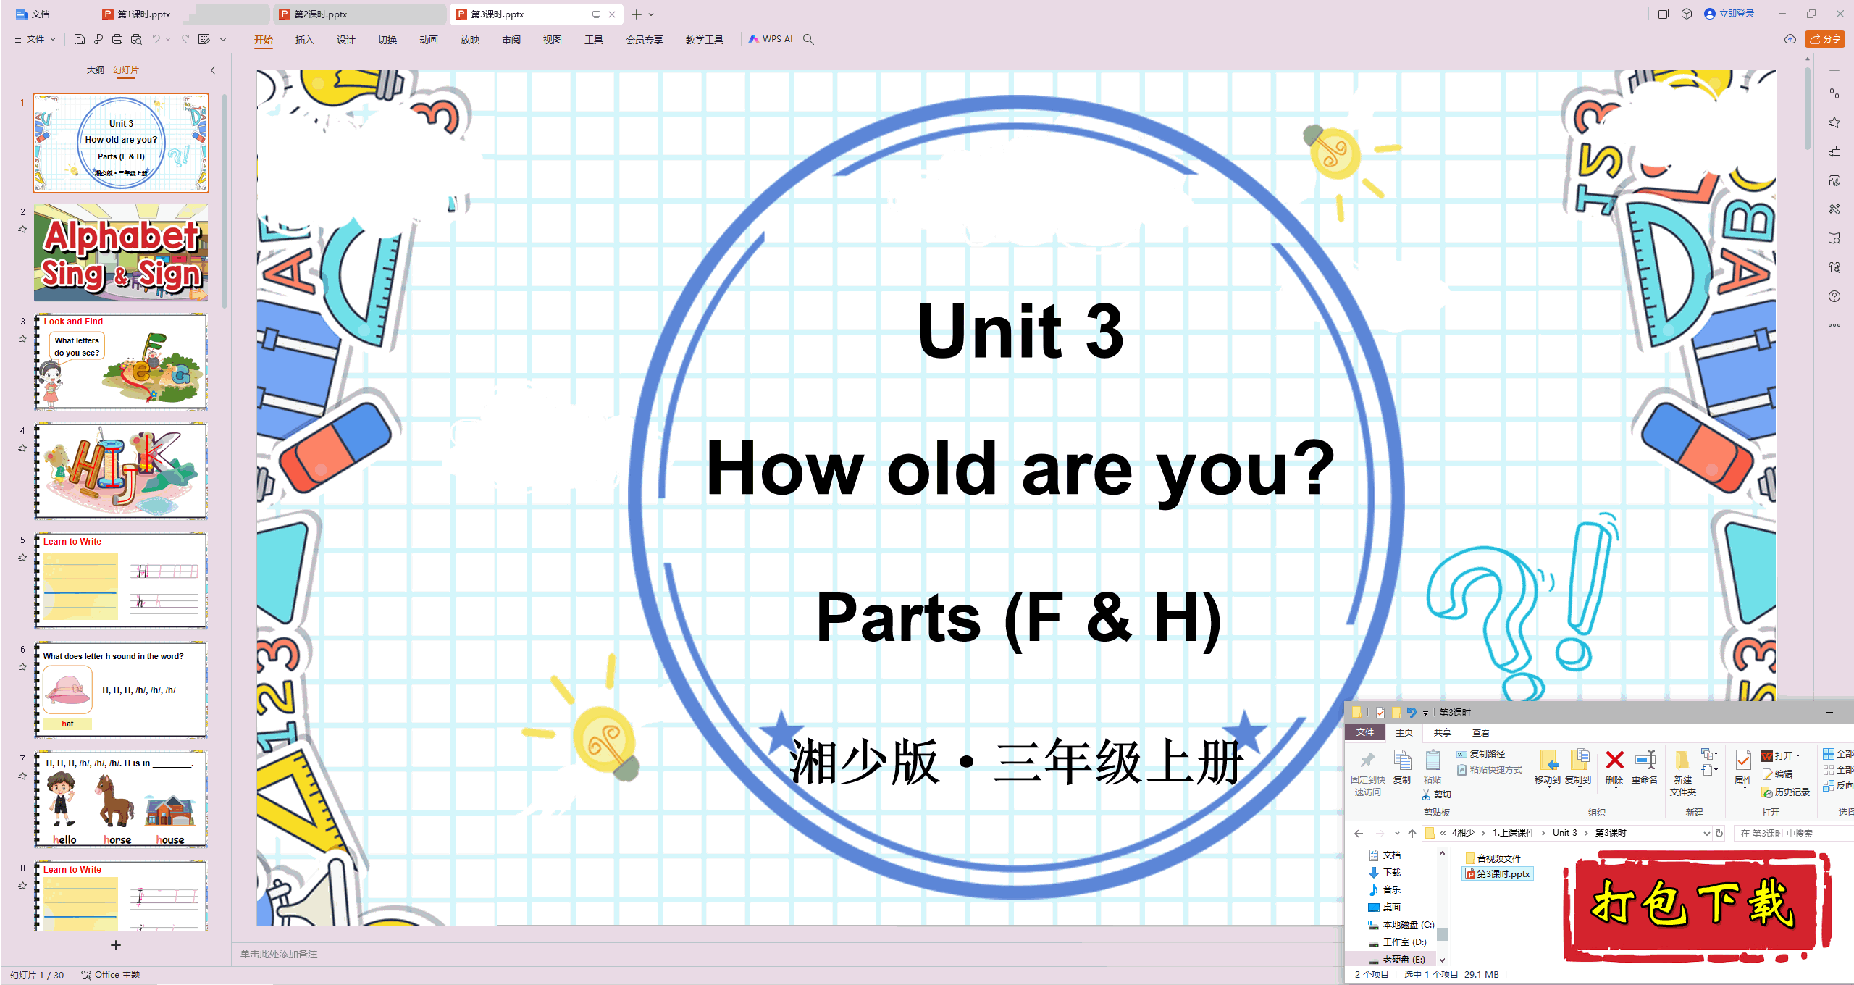The image size is (1854, 985).
Task: Click the save icon in WPS quick toolbar
Action: point(80,39)
